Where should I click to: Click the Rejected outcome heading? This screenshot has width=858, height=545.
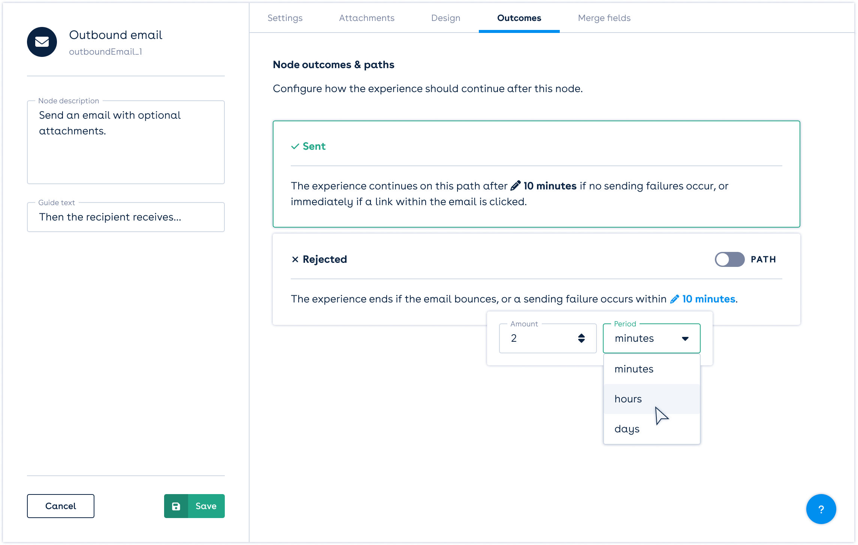(x=325, y=259)
